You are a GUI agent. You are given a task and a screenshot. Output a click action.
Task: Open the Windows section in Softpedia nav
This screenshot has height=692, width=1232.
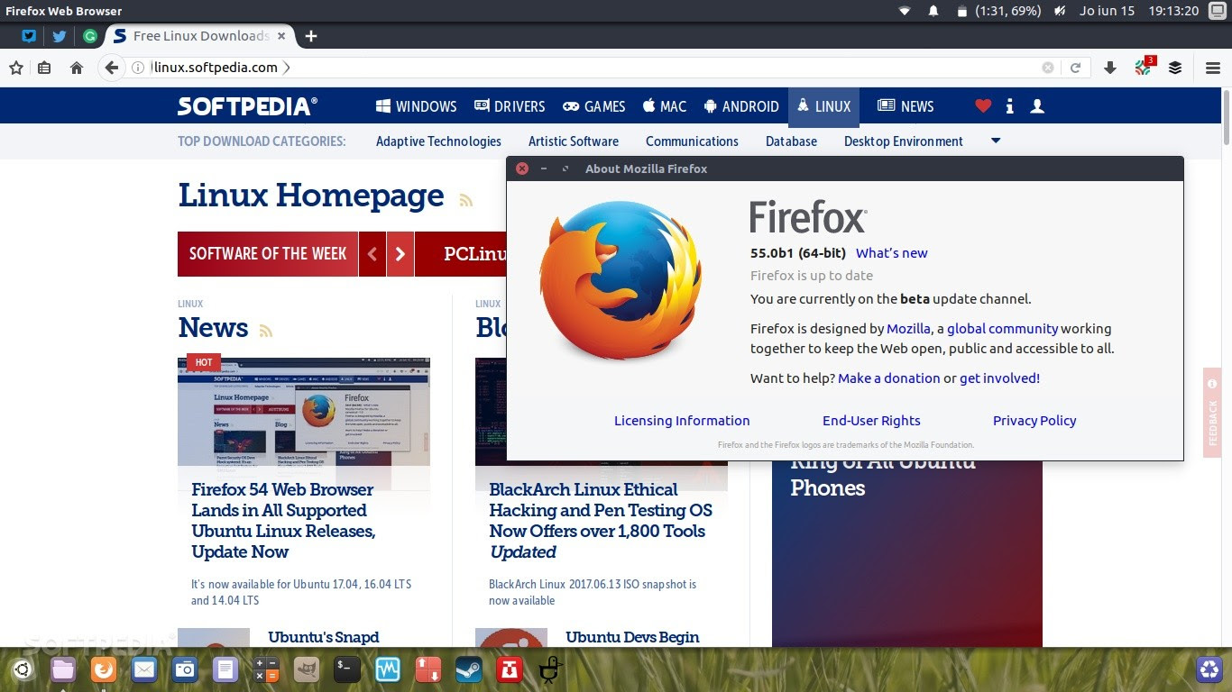tap(416, 106)
